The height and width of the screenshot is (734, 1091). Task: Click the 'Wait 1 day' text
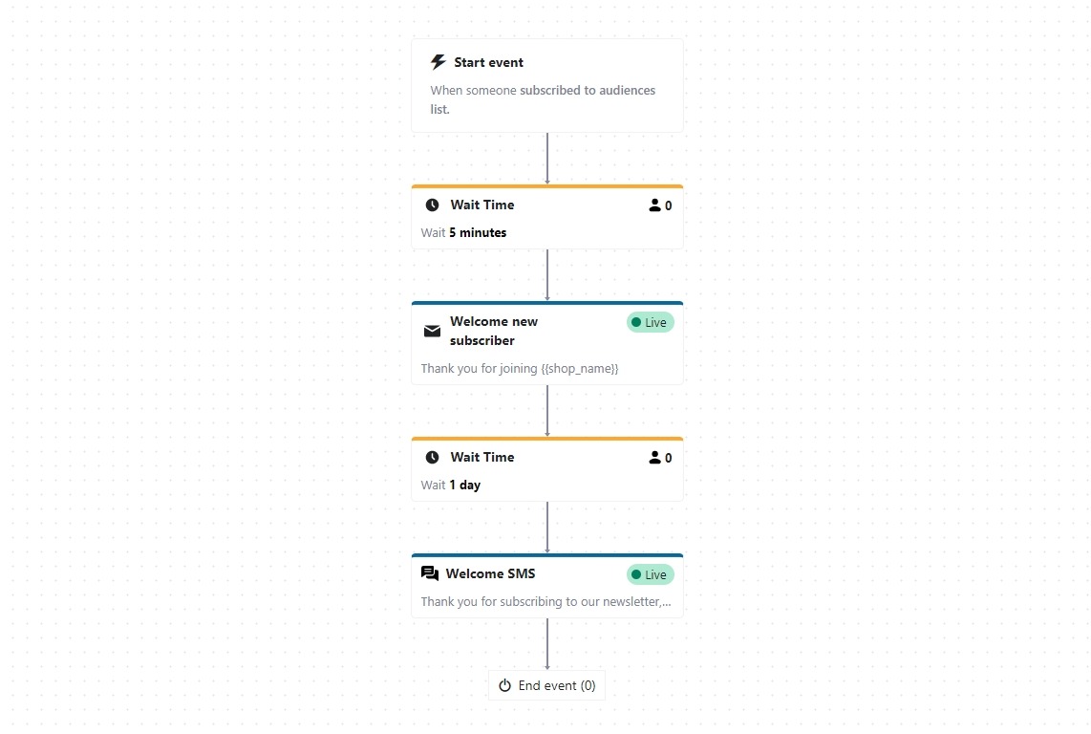coord(451,485)
